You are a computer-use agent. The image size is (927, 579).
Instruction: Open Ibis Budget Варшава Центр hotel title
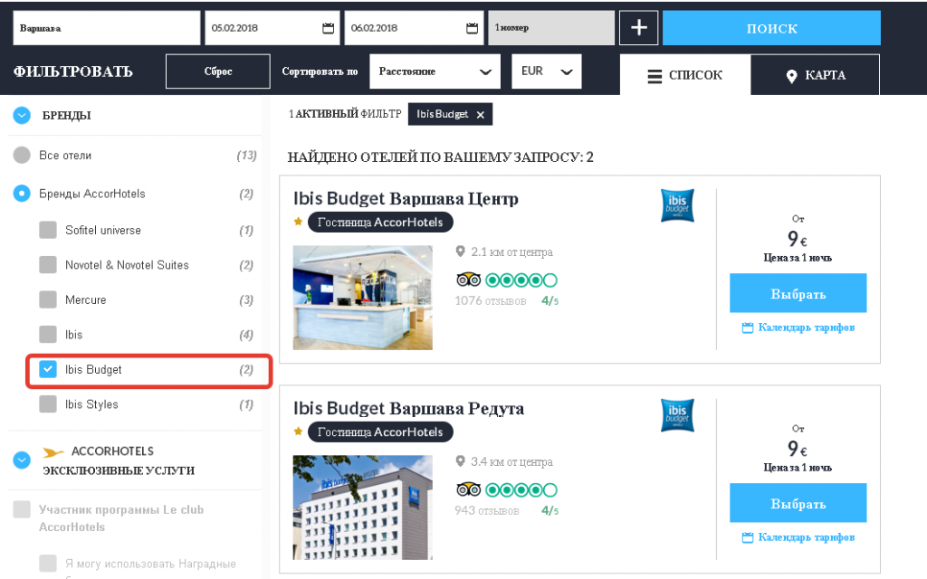[406, 198]
